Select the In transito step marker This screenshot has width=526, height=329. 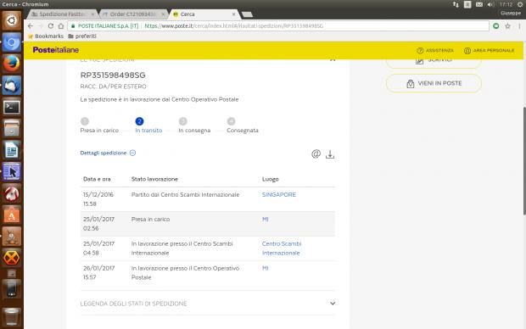point(139,121)
